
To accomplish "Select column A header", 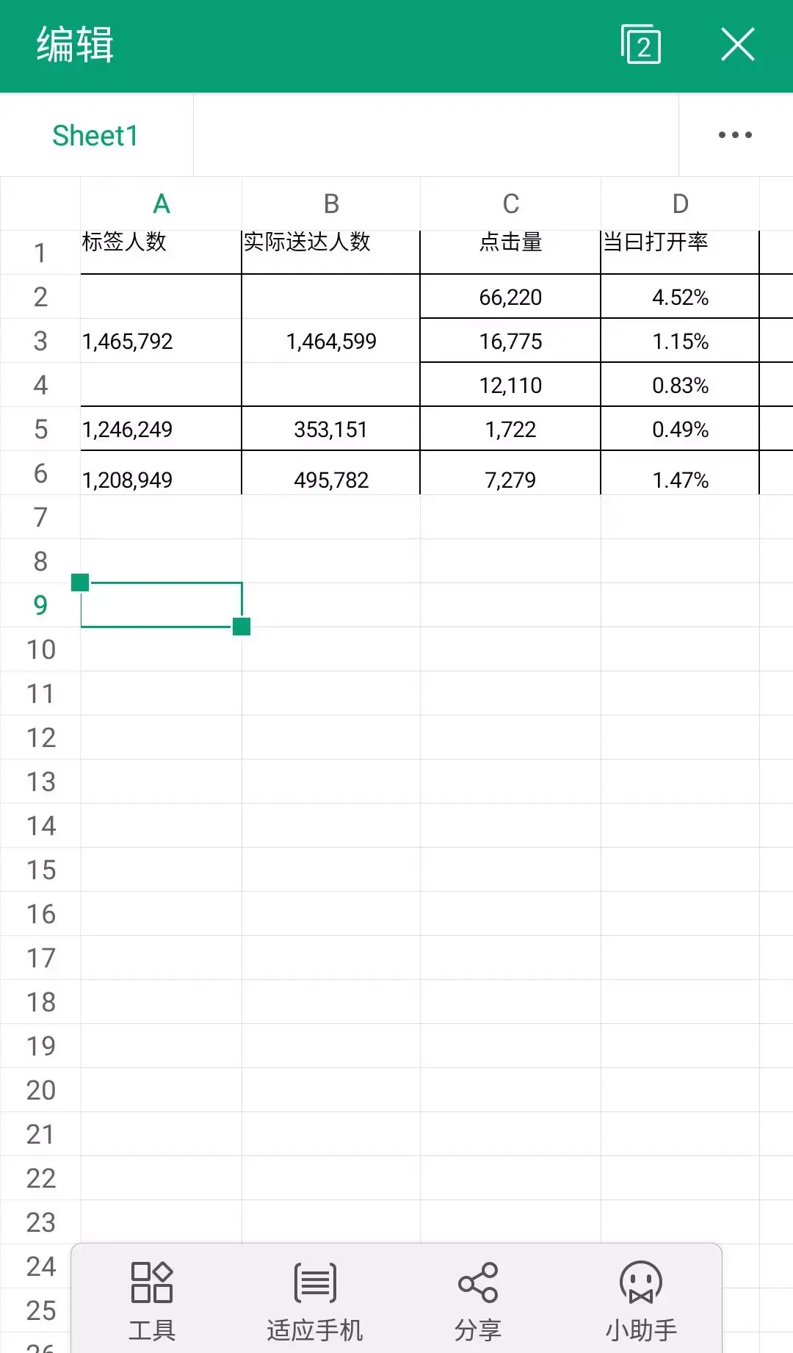I will (x=161, y=203).
